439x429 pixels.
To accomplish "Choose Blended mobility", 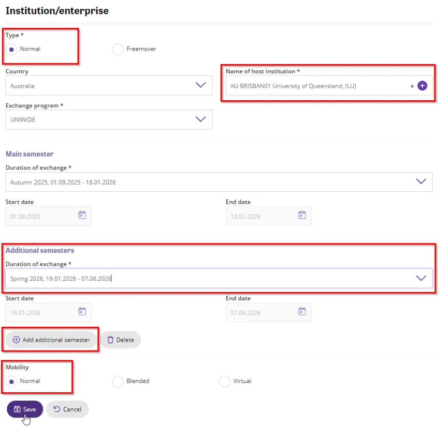I will (118, 381).
